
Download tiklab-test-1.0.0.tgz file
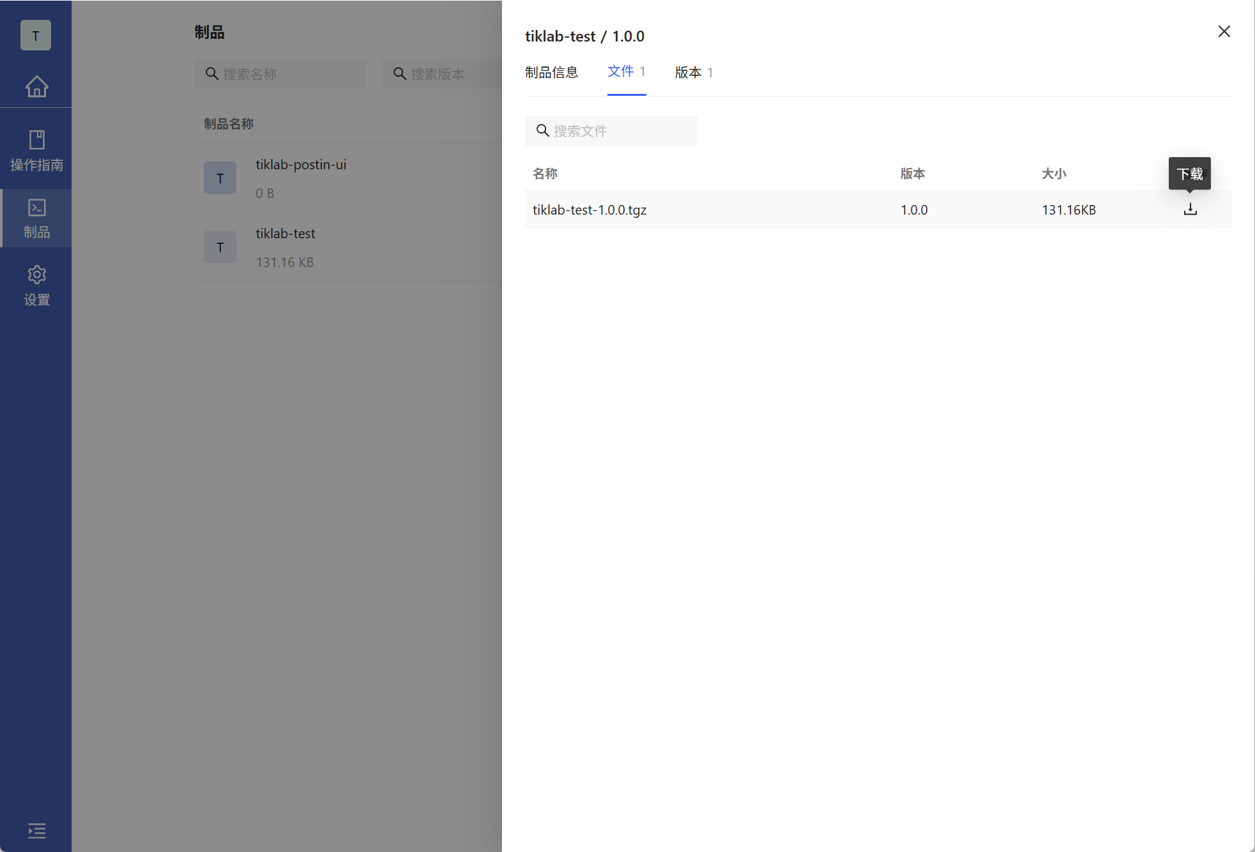tap(1190, 209)
